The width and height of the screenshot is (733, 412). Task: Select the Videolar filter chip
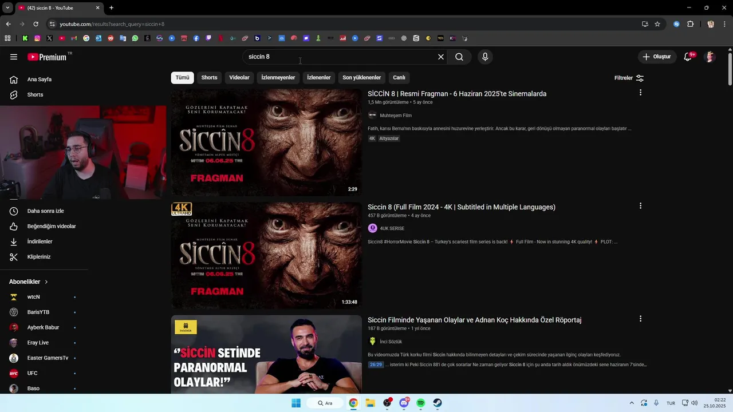coord(239,78)
